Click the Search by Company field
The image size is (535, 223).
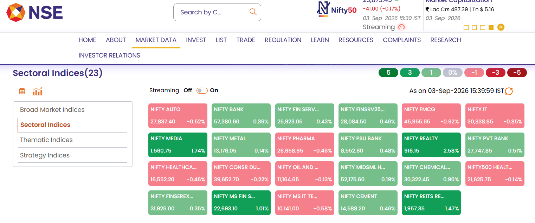[x=217, y=12]
